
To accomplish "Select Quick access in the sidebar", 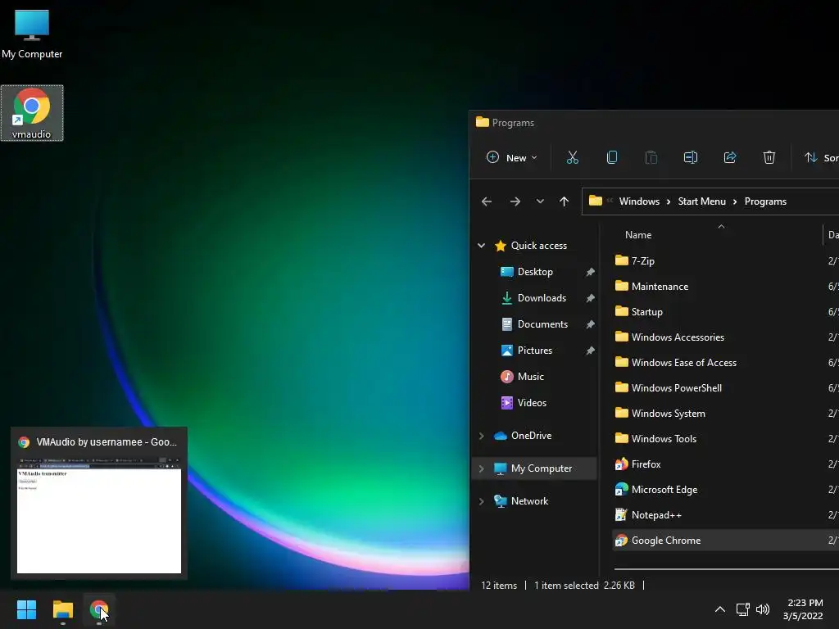I will tap(539, 246).
